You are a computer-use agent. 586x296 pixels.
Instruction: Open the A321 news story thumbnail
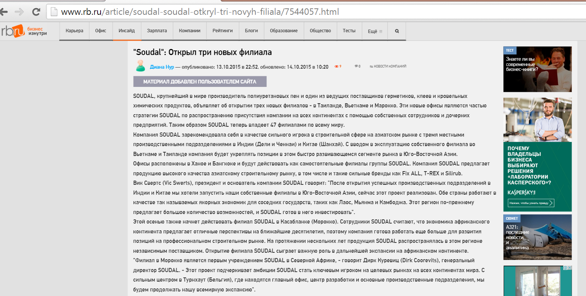(537, 237)
